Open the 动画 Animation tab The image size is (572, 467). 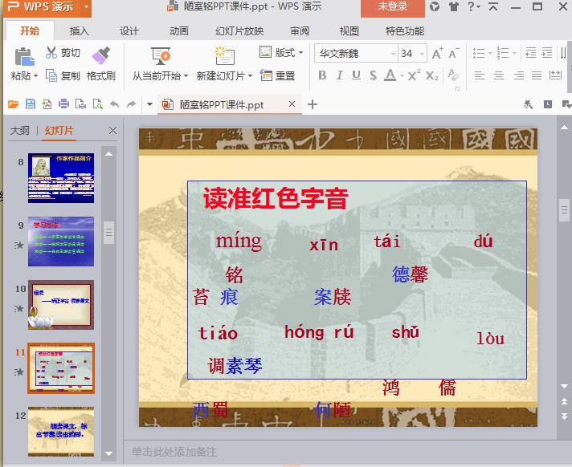point(178,31)
